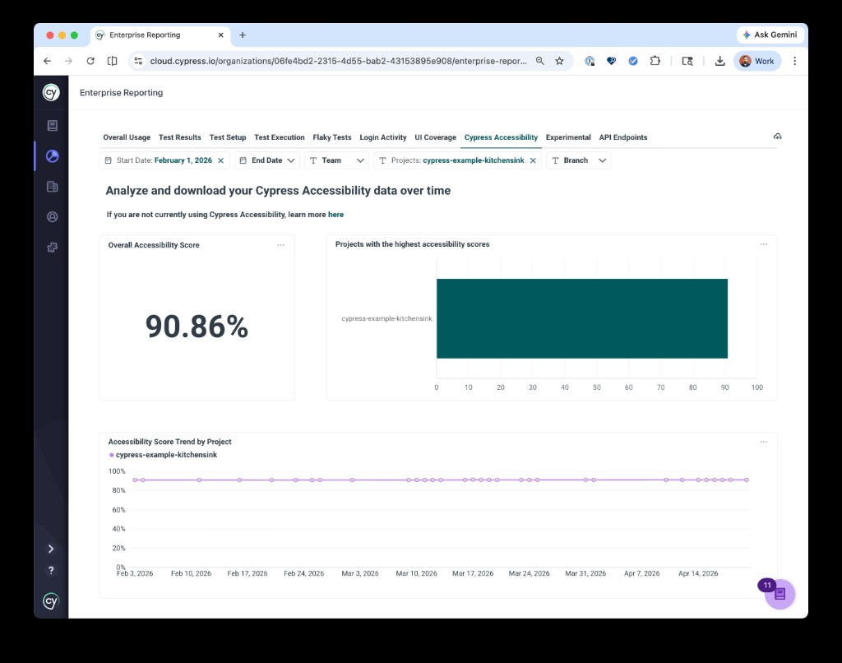This screenshot has height=663, width=842.
Task: Click the Enterprise Reporting page title
Action: point(122,93)
